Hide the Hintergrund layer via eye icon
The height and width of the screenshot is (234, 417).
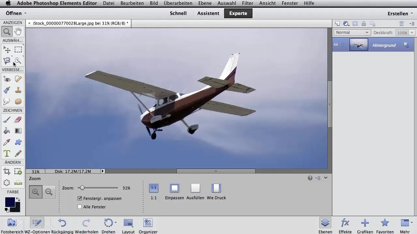(336, 45)
